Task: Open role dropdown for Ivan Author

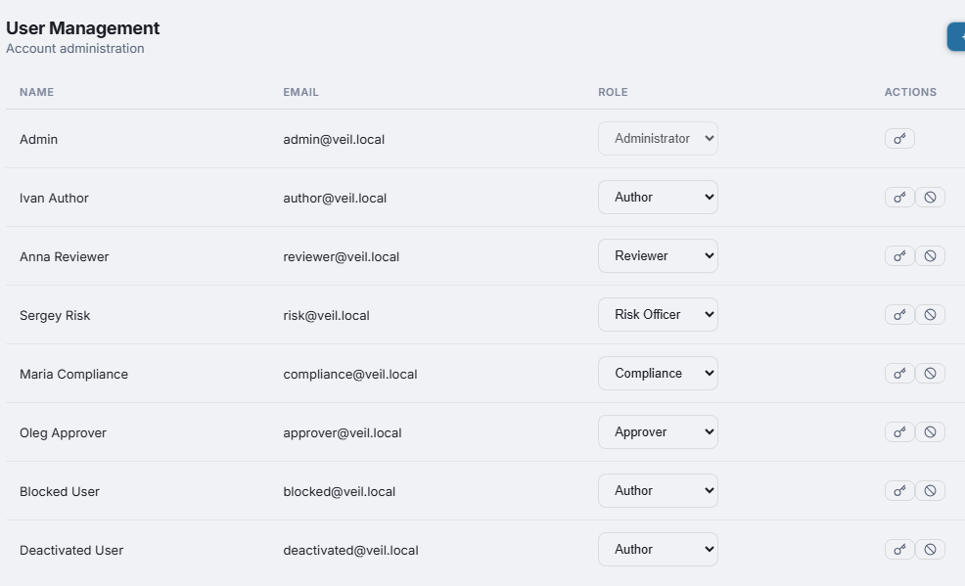Action: point(658,198)
